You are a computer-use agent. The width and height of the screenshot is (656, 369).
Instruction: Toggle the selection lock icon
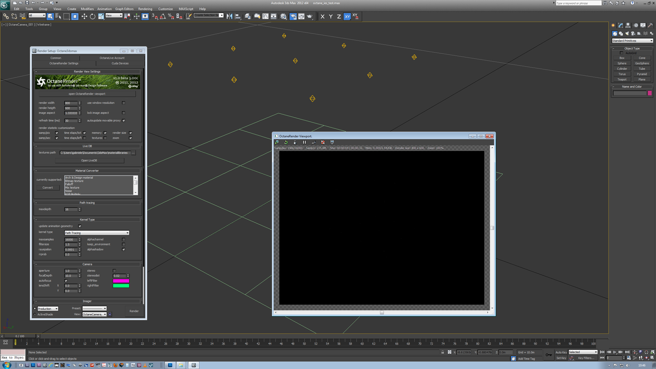(443, 352)
